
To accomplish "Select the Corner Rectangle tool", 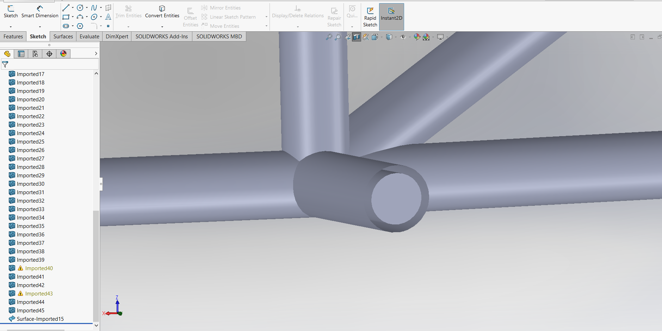I will pos(66,17).
